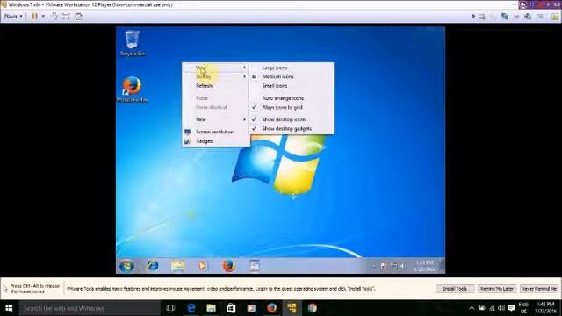Show hidden icons in host system tray
This screenshot has height=316, width=562.
472,308
